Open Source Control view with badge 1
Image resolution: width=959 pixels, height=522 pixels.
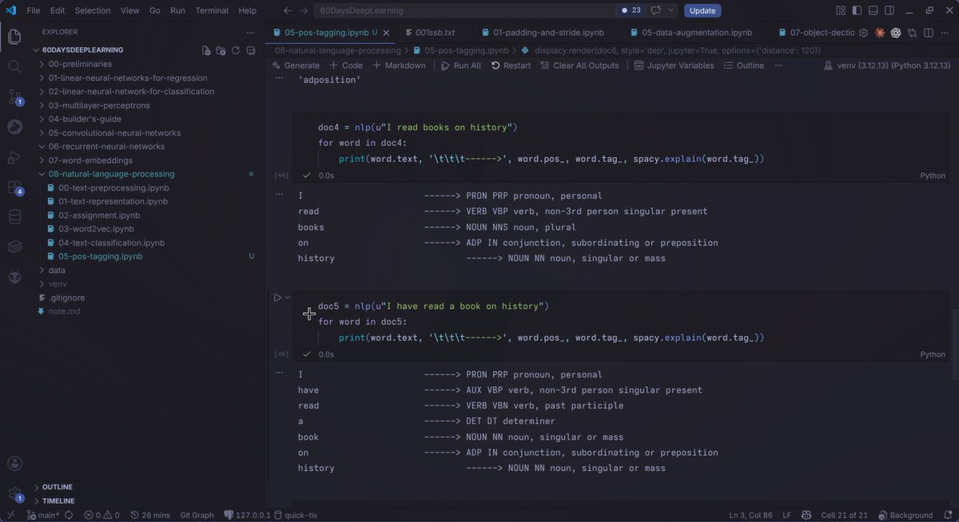coord(15,97)
